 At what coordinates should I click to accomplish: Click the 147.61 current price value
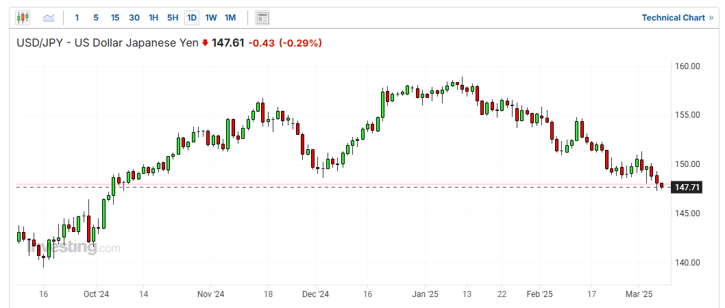click(228, 43)
